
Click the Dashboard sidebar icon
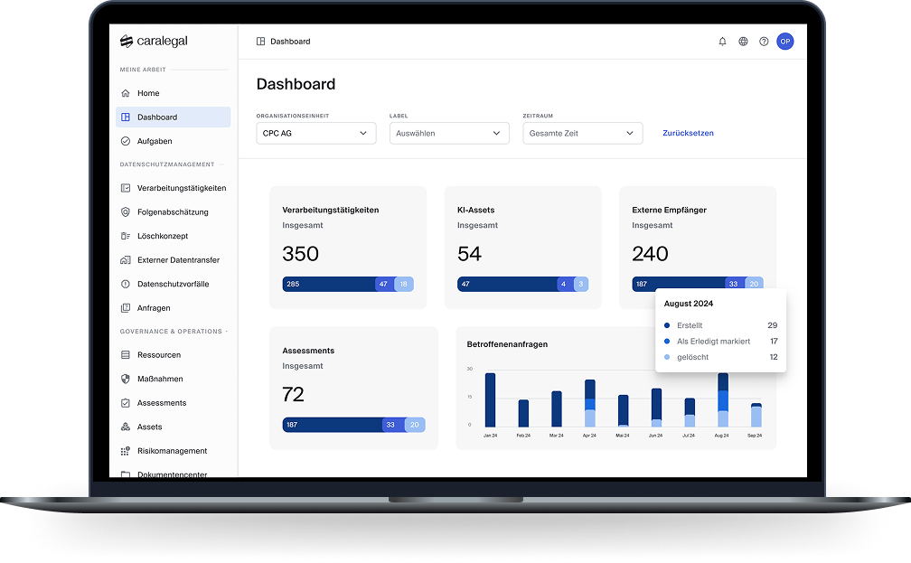pos(126,117)
